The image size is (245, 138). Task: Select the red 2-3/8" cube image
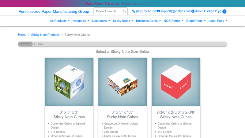tap(176, 82)
